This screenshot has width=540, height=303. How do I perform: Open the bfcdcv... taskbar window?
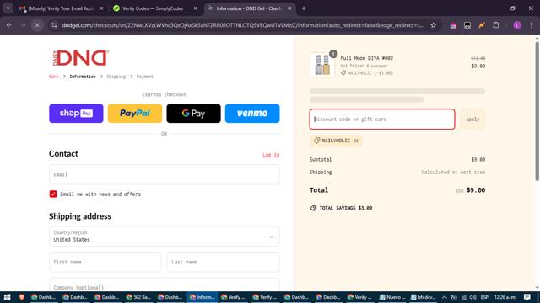[x=424, y=297]
